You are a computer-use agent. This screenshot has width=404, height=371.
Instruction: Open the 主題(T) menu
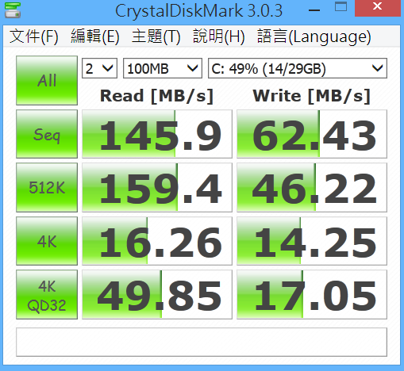[x=156, y=36]
